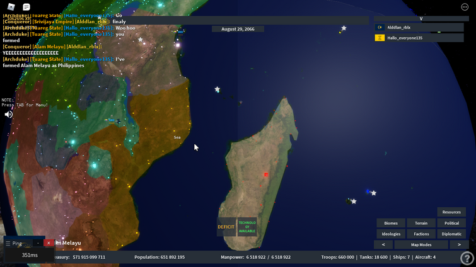Viewport: 476px width, 267px height.
Task: Open the help question mark icon
Action: pos(467,258)
